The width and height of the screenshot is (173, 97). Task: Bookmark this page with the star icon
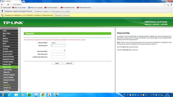coord(164,5)
